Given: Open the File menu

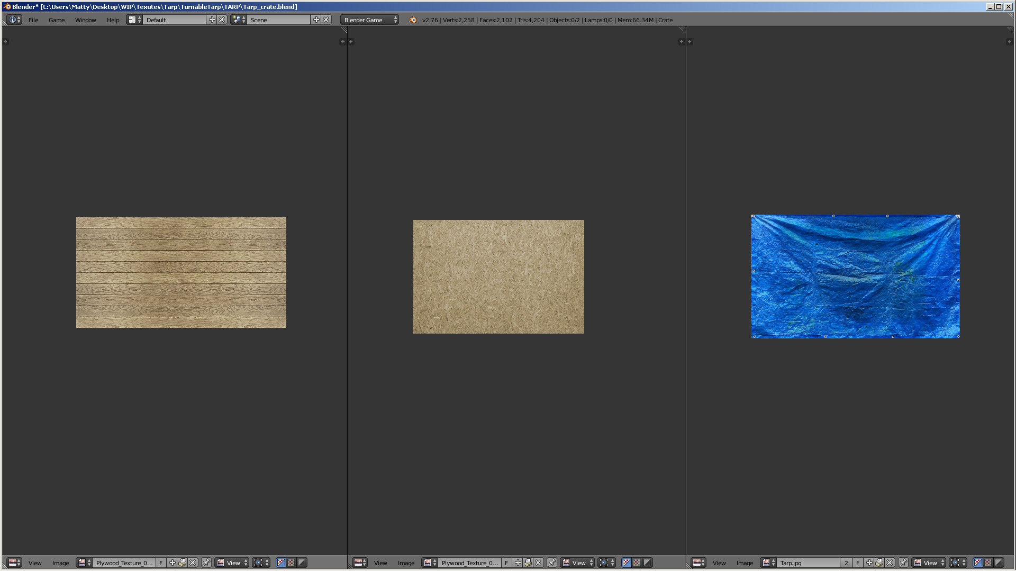Looking at the screenshot, I should (x=33, y=20).
